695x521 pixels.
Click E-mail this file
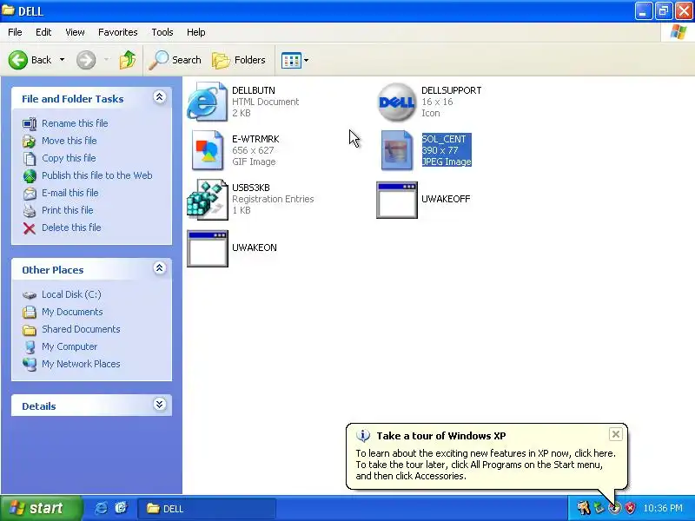[x=70, y=193]
